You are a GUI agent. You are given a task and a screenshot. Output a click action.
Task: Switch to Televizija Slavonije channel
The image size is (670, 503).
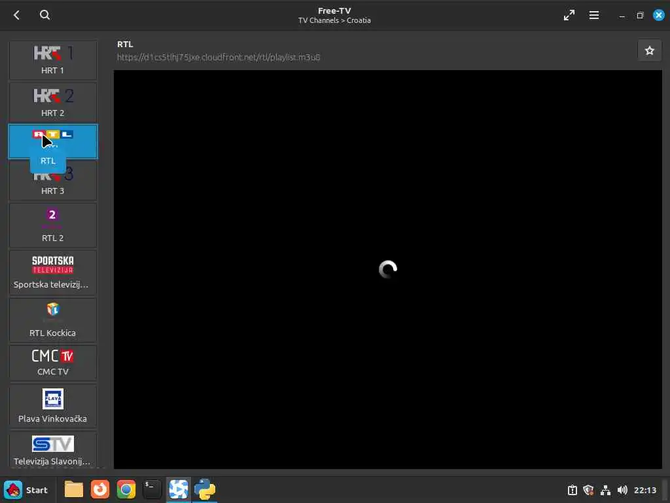52,450
